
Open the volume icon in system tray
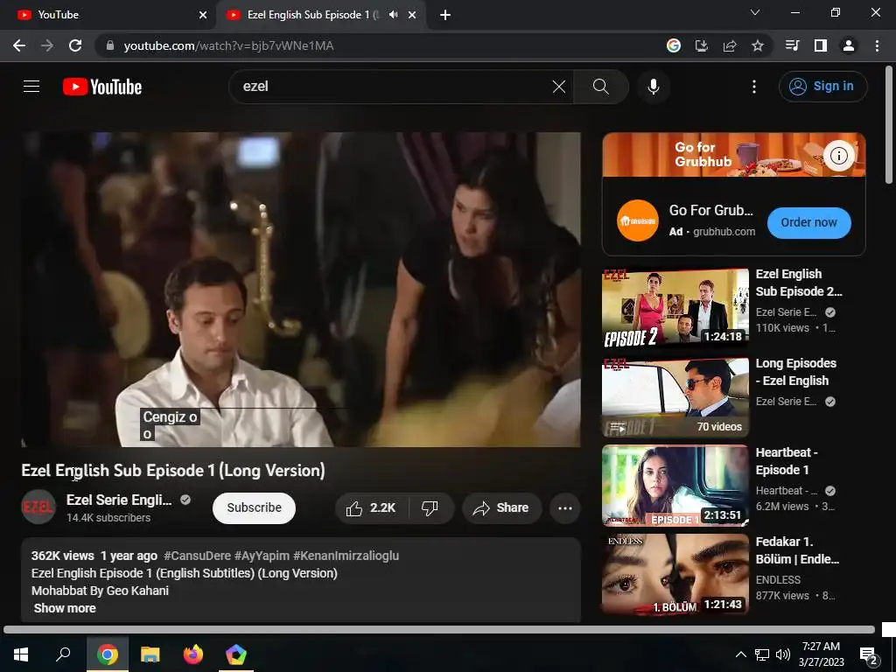click(x=783, y=654)
